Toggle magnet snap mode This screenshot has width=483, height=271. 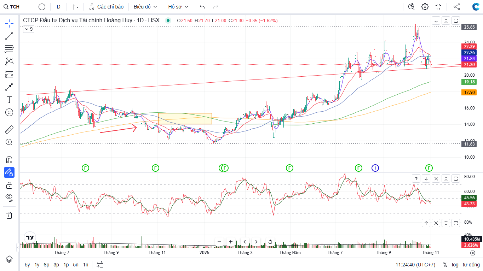[9, 159]
